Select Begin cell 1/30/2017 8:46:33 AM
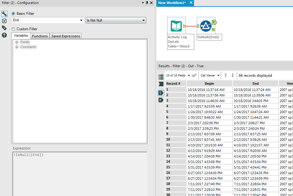Viewport: 293px width, 196px height. point(209,117)
